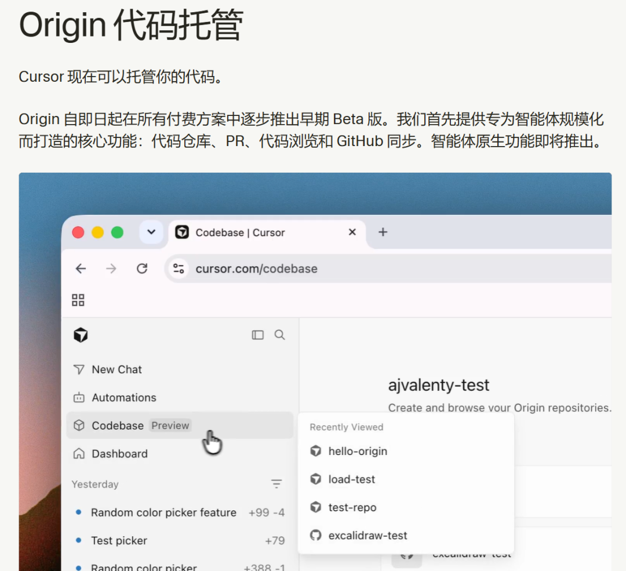626x571 pixels.
Task: Open filter icon beside Yesterday
Action: click(276, 484)
